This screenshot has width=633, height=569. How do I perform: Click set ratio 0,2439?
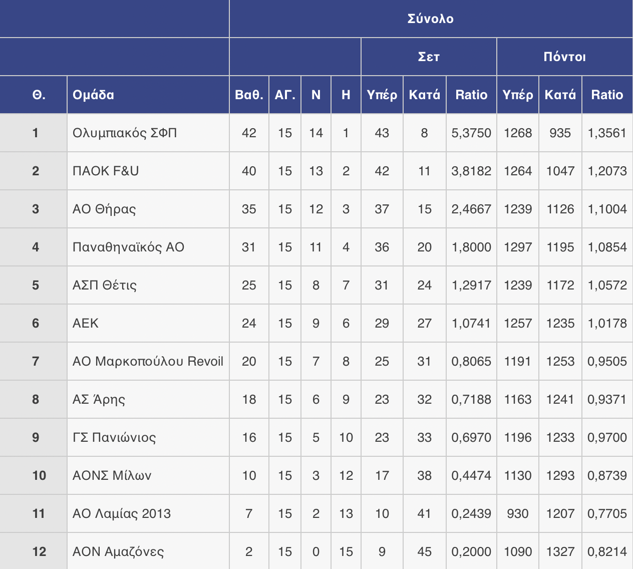click(x=471, y=513)
